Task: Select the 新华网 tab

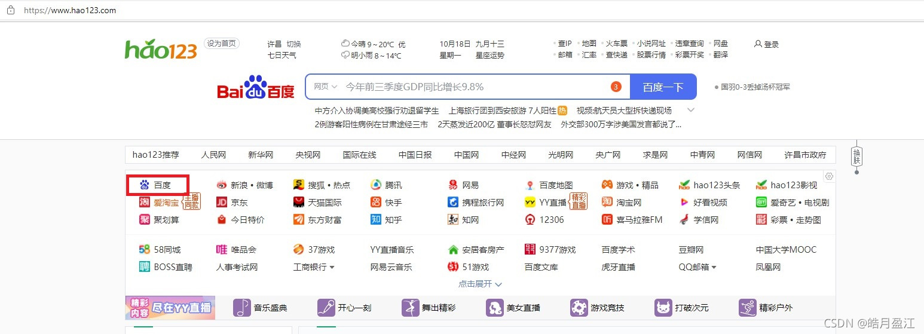Action: tap(261, 155)
